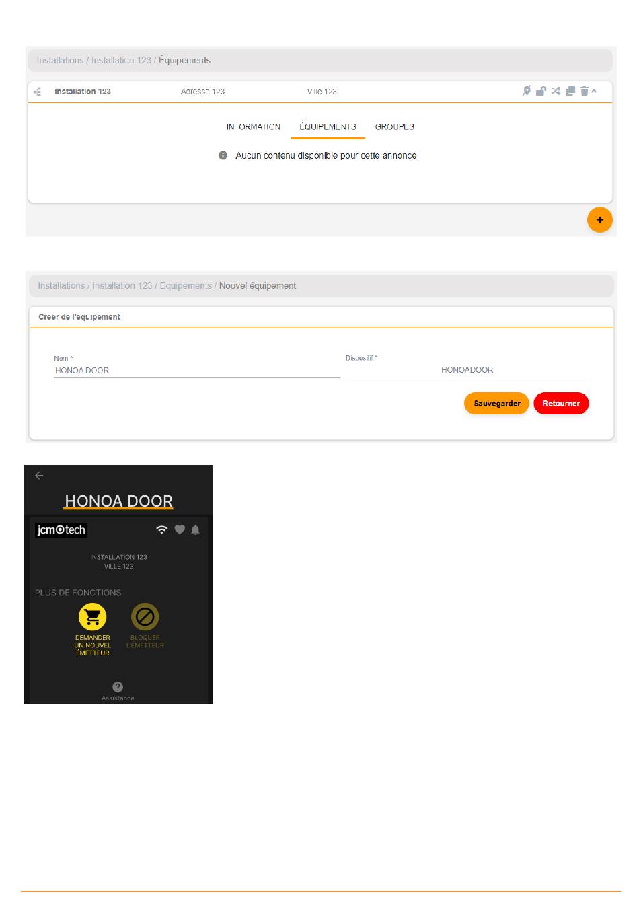Click the red Retourner button
Image resolution: width=639 pixels, height=913 pixels.
[x=561, y=404]
